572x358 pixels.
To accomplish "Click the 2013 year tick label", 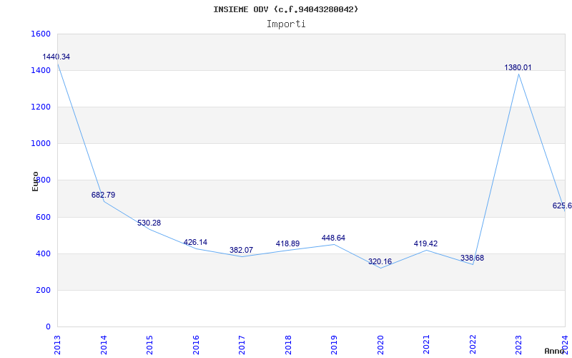I will point(58,344).
